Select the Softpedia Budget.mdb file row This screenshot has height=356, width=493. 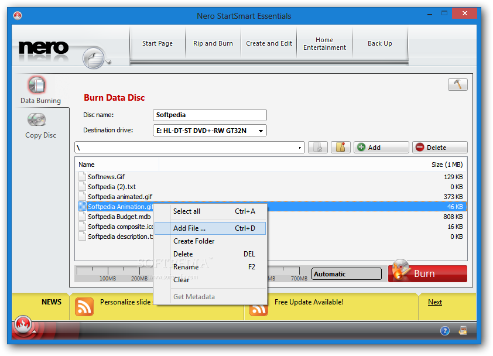pos(271,217)
